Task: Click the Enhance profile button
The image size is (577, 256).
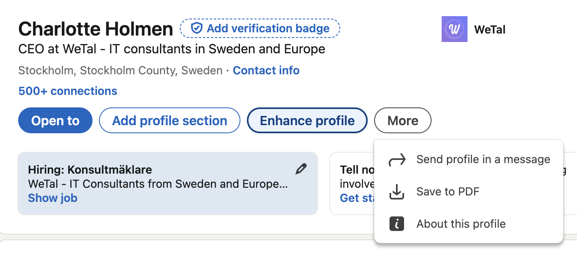Action: [x=307, y=120]
